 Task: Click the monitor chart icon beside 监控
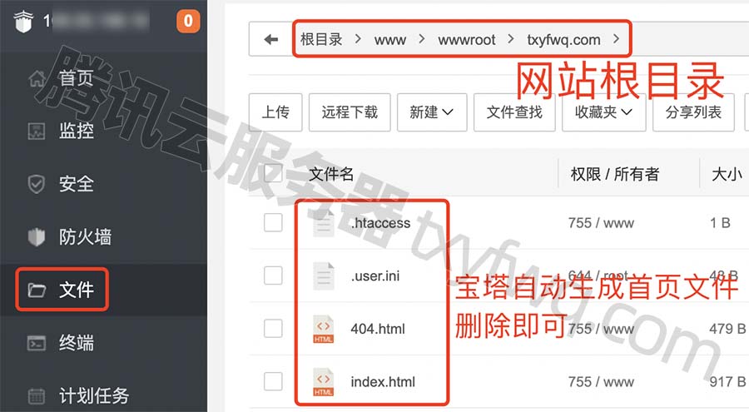pos(37,131)
